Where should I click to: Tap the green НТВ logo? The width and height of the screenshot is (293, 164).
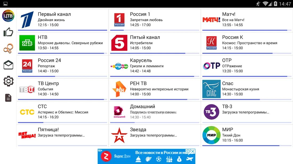(x=27, y=43)
